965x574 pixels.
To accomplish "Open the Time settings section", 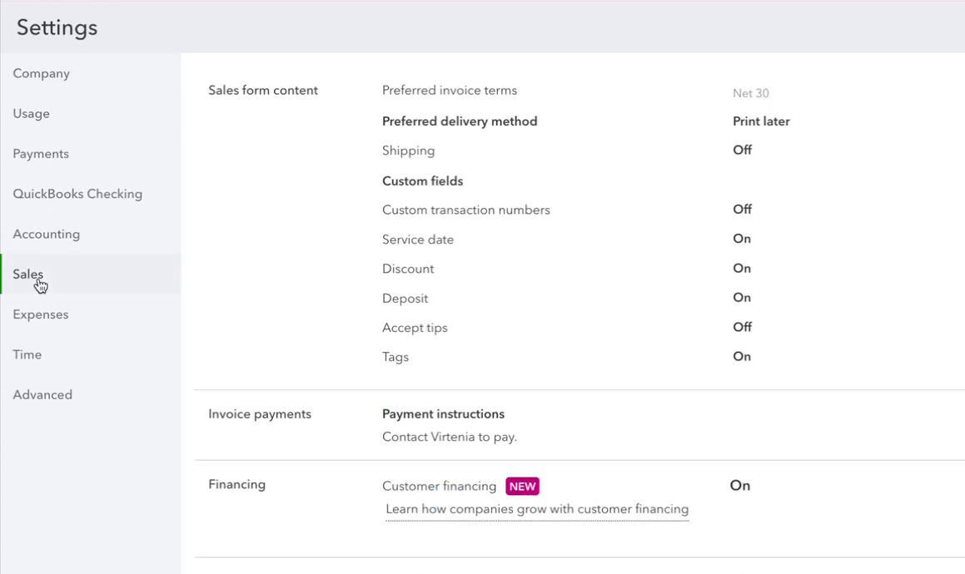I will pos(27,354).
